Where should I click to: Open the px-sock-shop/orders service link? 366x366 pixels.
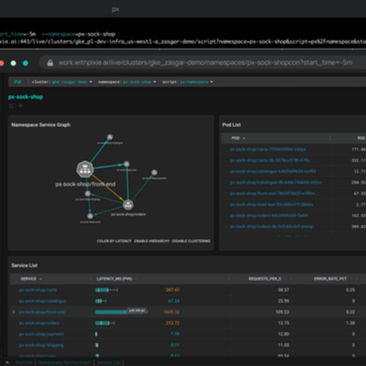39,323
